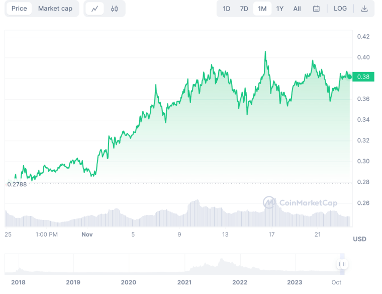The width and height of the screenshot is (382, 294).
Task: Download chart data icon
Action: pyautogui.click(x=364, y=9)
